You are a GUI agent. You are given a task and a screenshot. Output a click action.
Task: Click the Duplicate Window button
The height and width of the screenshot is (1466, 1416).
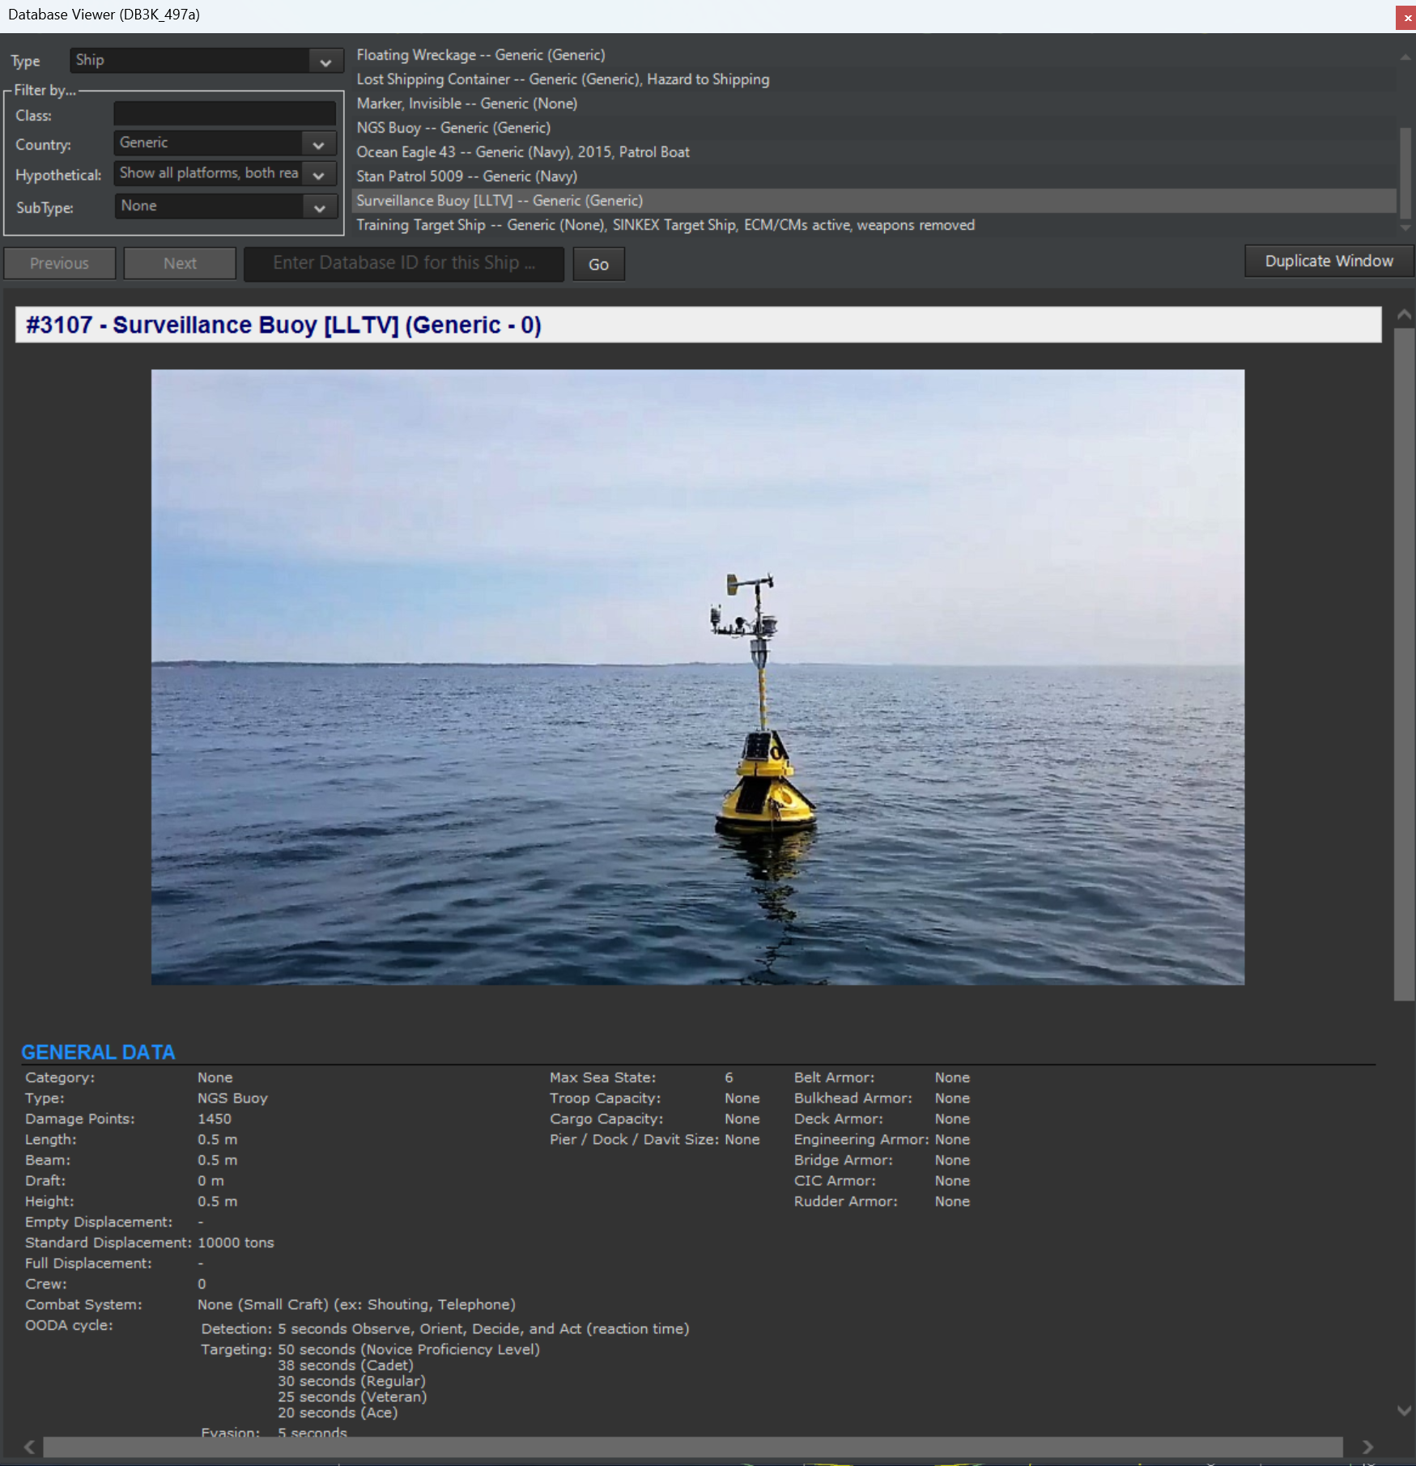point(1328,261)
